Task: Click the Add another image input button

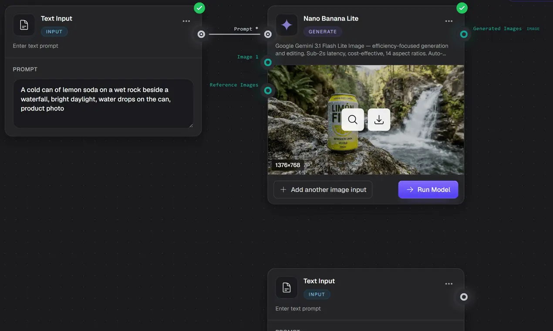Action: (323, 189)
